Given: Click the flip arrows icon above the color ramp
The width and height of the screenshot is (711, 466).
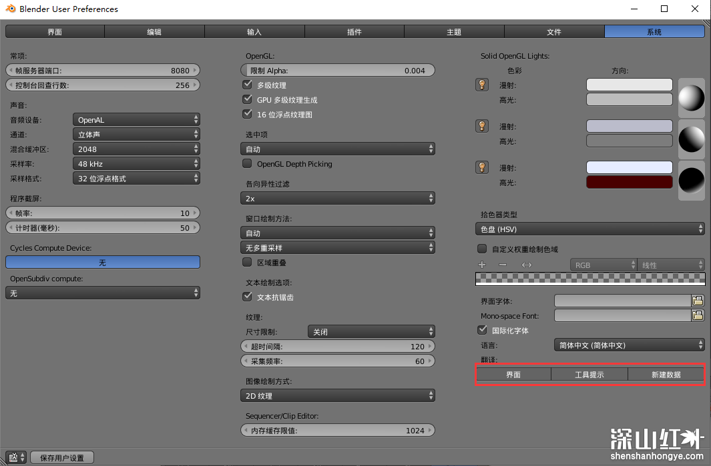Looking at the screenshot, I should coord(527,265).
